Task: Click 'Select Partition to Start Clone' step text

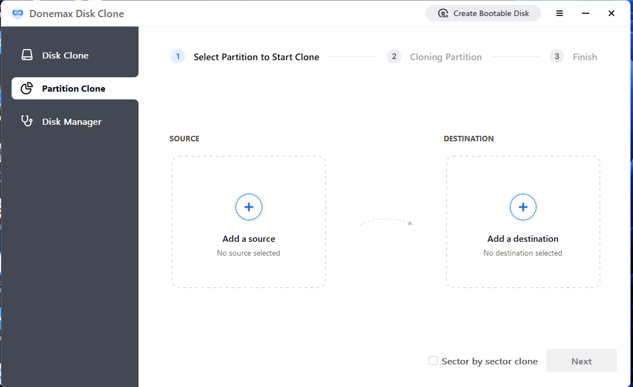Action: (257, 57)
